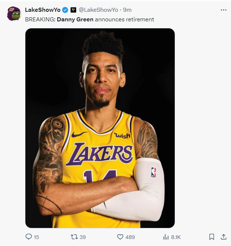Click the reply count of 15
The width and height of the screenshot is (231, 246).
click(36, 237)
